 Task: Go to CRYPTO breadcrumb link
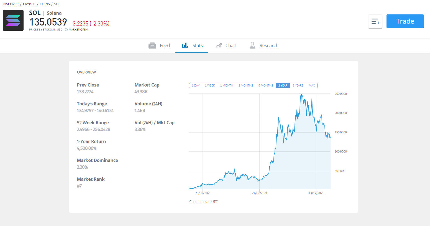point(29,4)
